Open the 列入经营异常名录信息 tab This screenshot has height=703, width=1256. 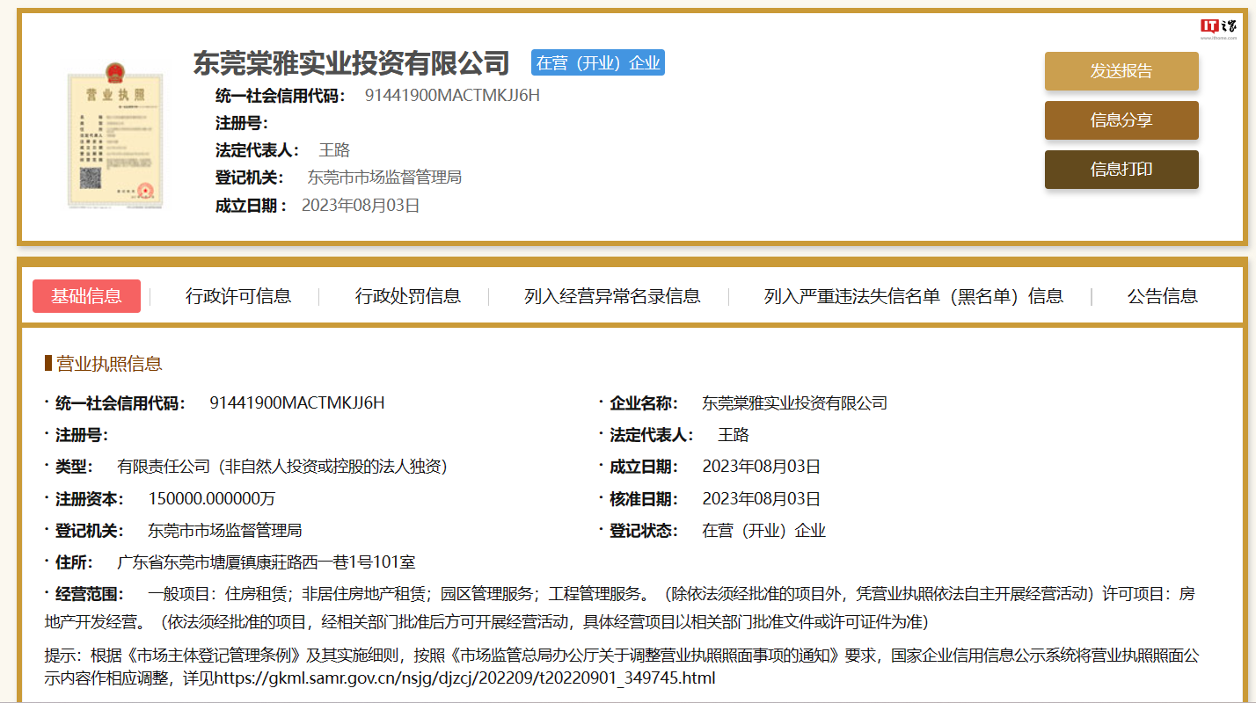[612, 296]
